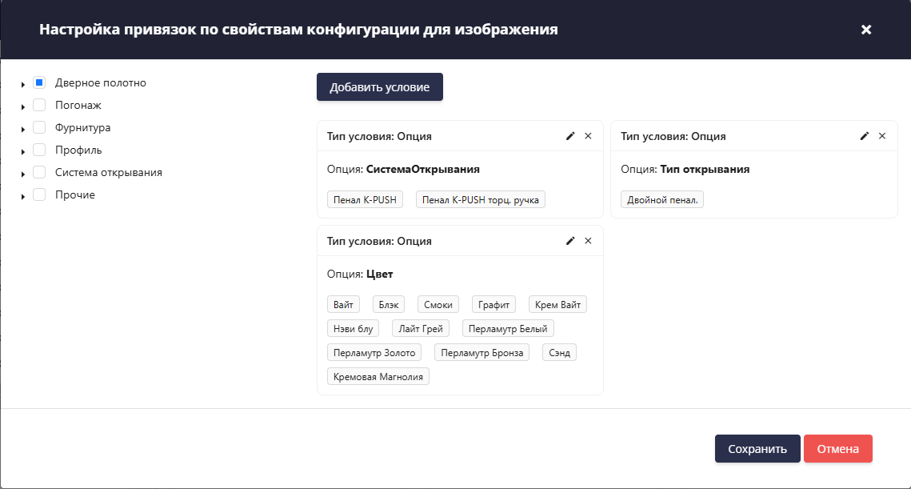This screenshot has height=489, width=911.
Task: Expand the Система открывания tree node
Action: point(22,172)
